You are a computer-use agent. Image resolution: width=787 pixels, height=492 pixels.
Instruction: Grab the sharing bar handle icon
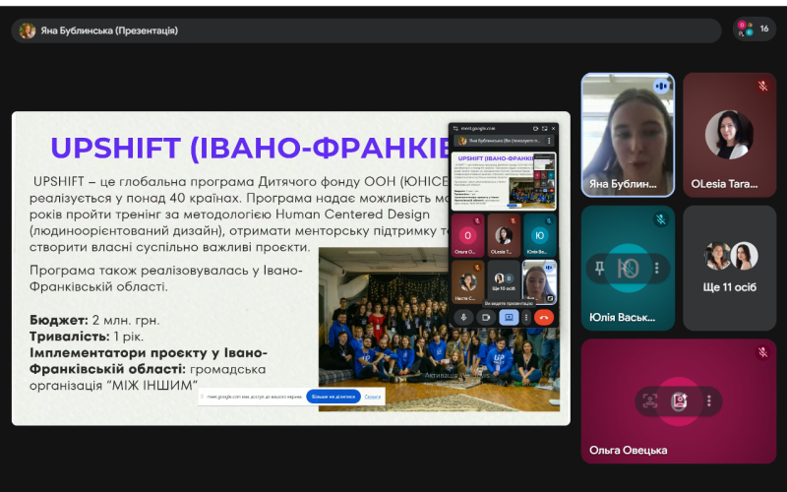(x=203, y=397)
